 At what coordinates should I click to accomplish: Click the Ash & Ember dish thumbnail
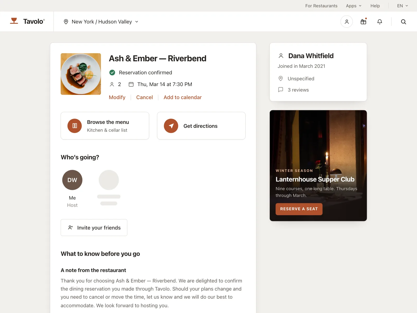pyautogui.click(x=81, y=74)
